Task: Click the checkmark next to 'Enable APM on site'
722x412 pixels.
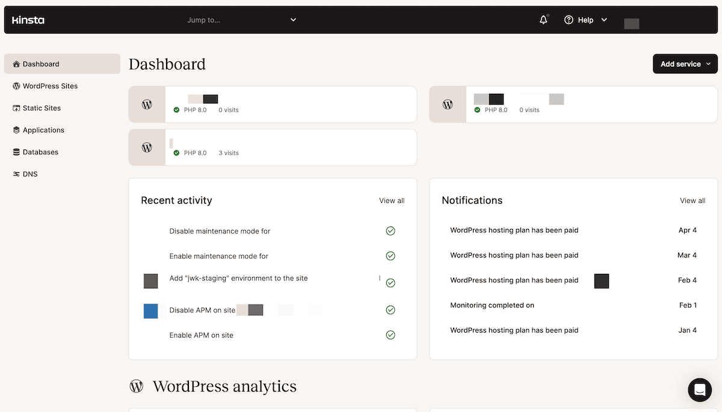Action: [390, 335]
